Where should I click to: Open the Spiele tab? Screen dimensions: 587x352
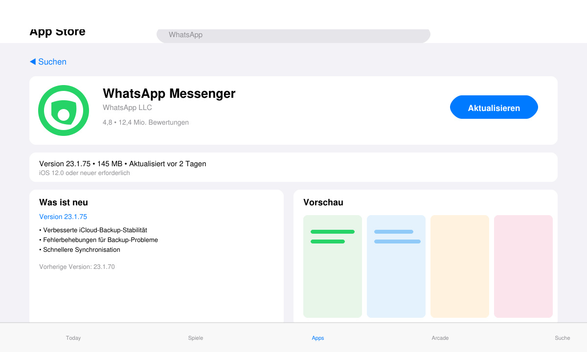196,338
